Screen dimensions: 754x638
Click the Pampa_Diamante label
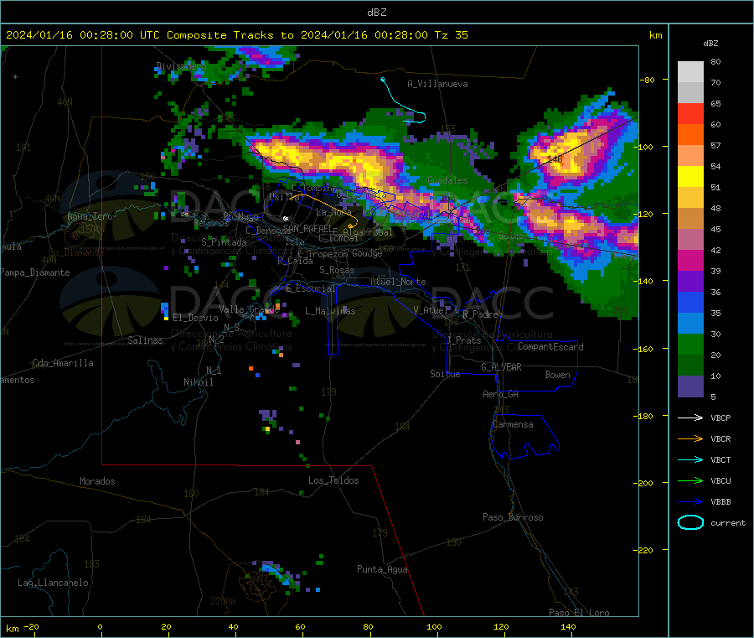[34, 272]
